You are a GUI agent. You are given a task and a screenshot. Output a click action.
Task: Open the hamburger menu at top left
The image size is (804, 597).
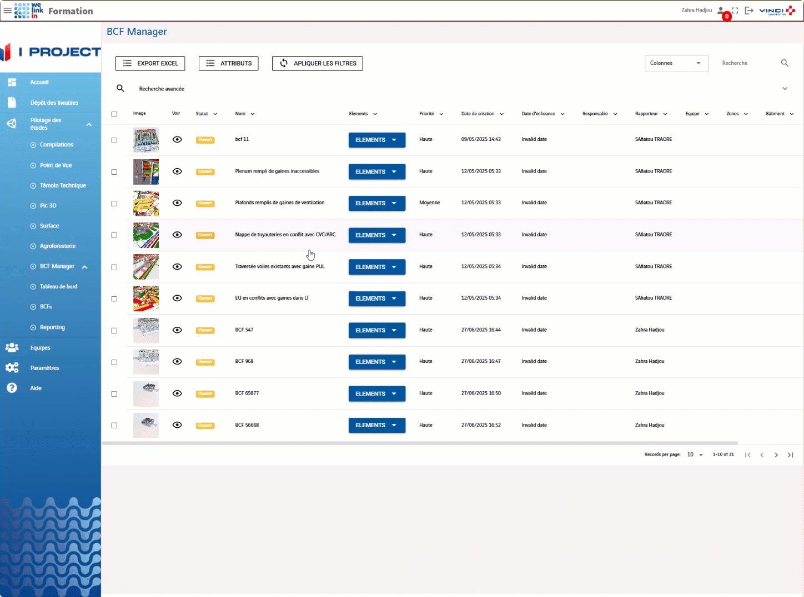(7, 11)
